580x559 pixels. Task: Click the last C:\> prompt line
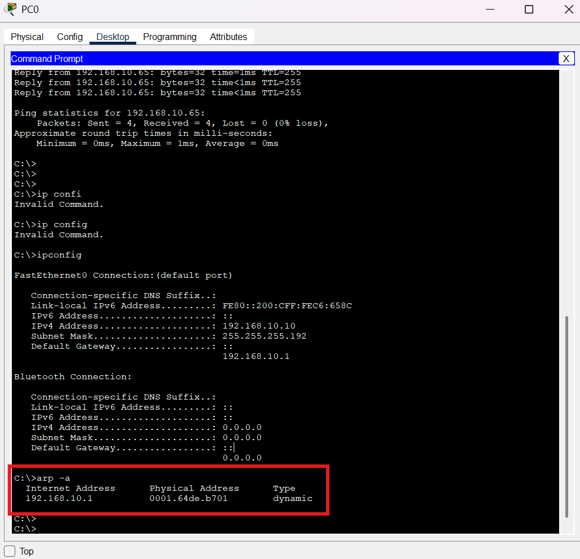(x=25, y=529)
